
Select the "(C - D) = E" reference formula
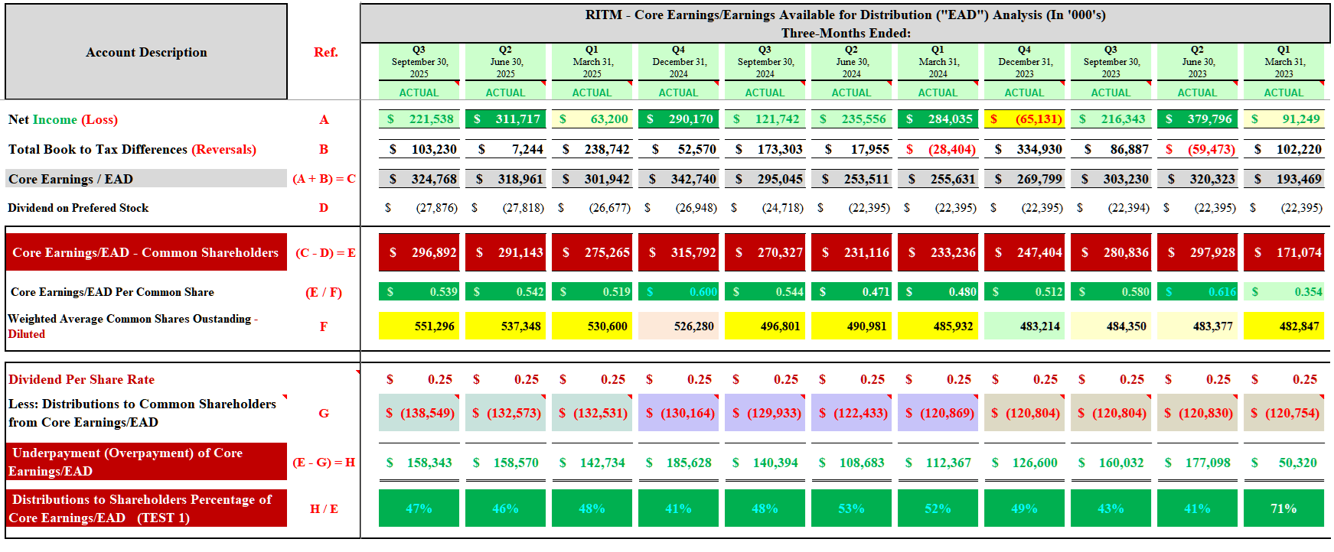(325, 252)
